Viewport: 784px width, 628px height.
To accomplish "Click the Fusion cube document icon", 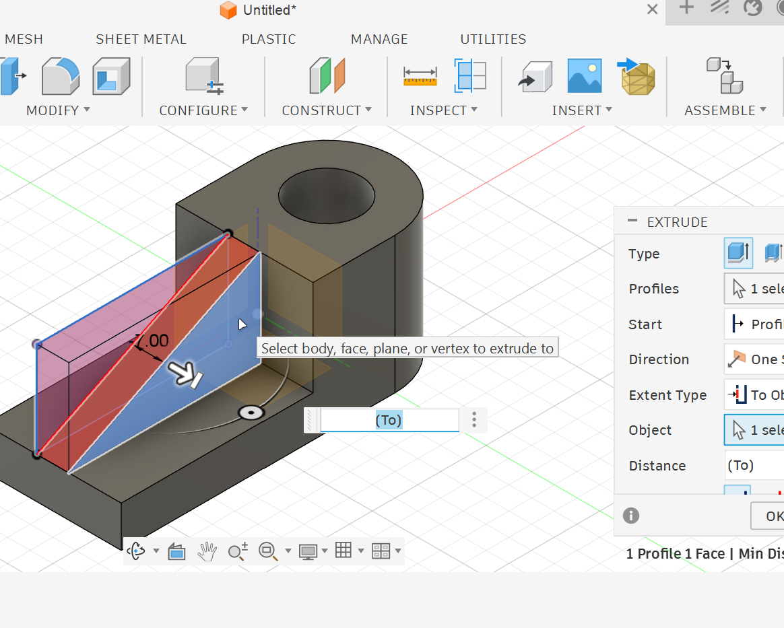I will pyautogui.click(x=228, y=10).
